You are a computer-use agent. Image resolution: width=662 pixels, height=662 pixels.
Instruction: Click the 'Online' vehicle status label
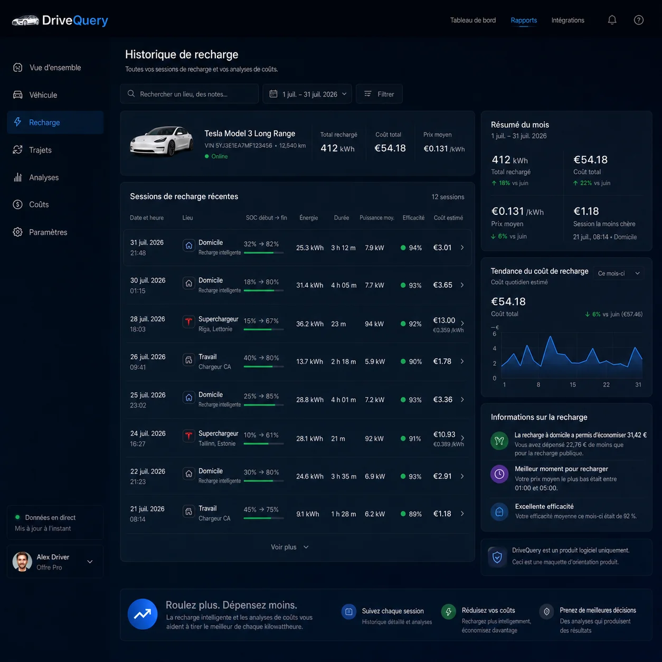click(x=220, y=156)
